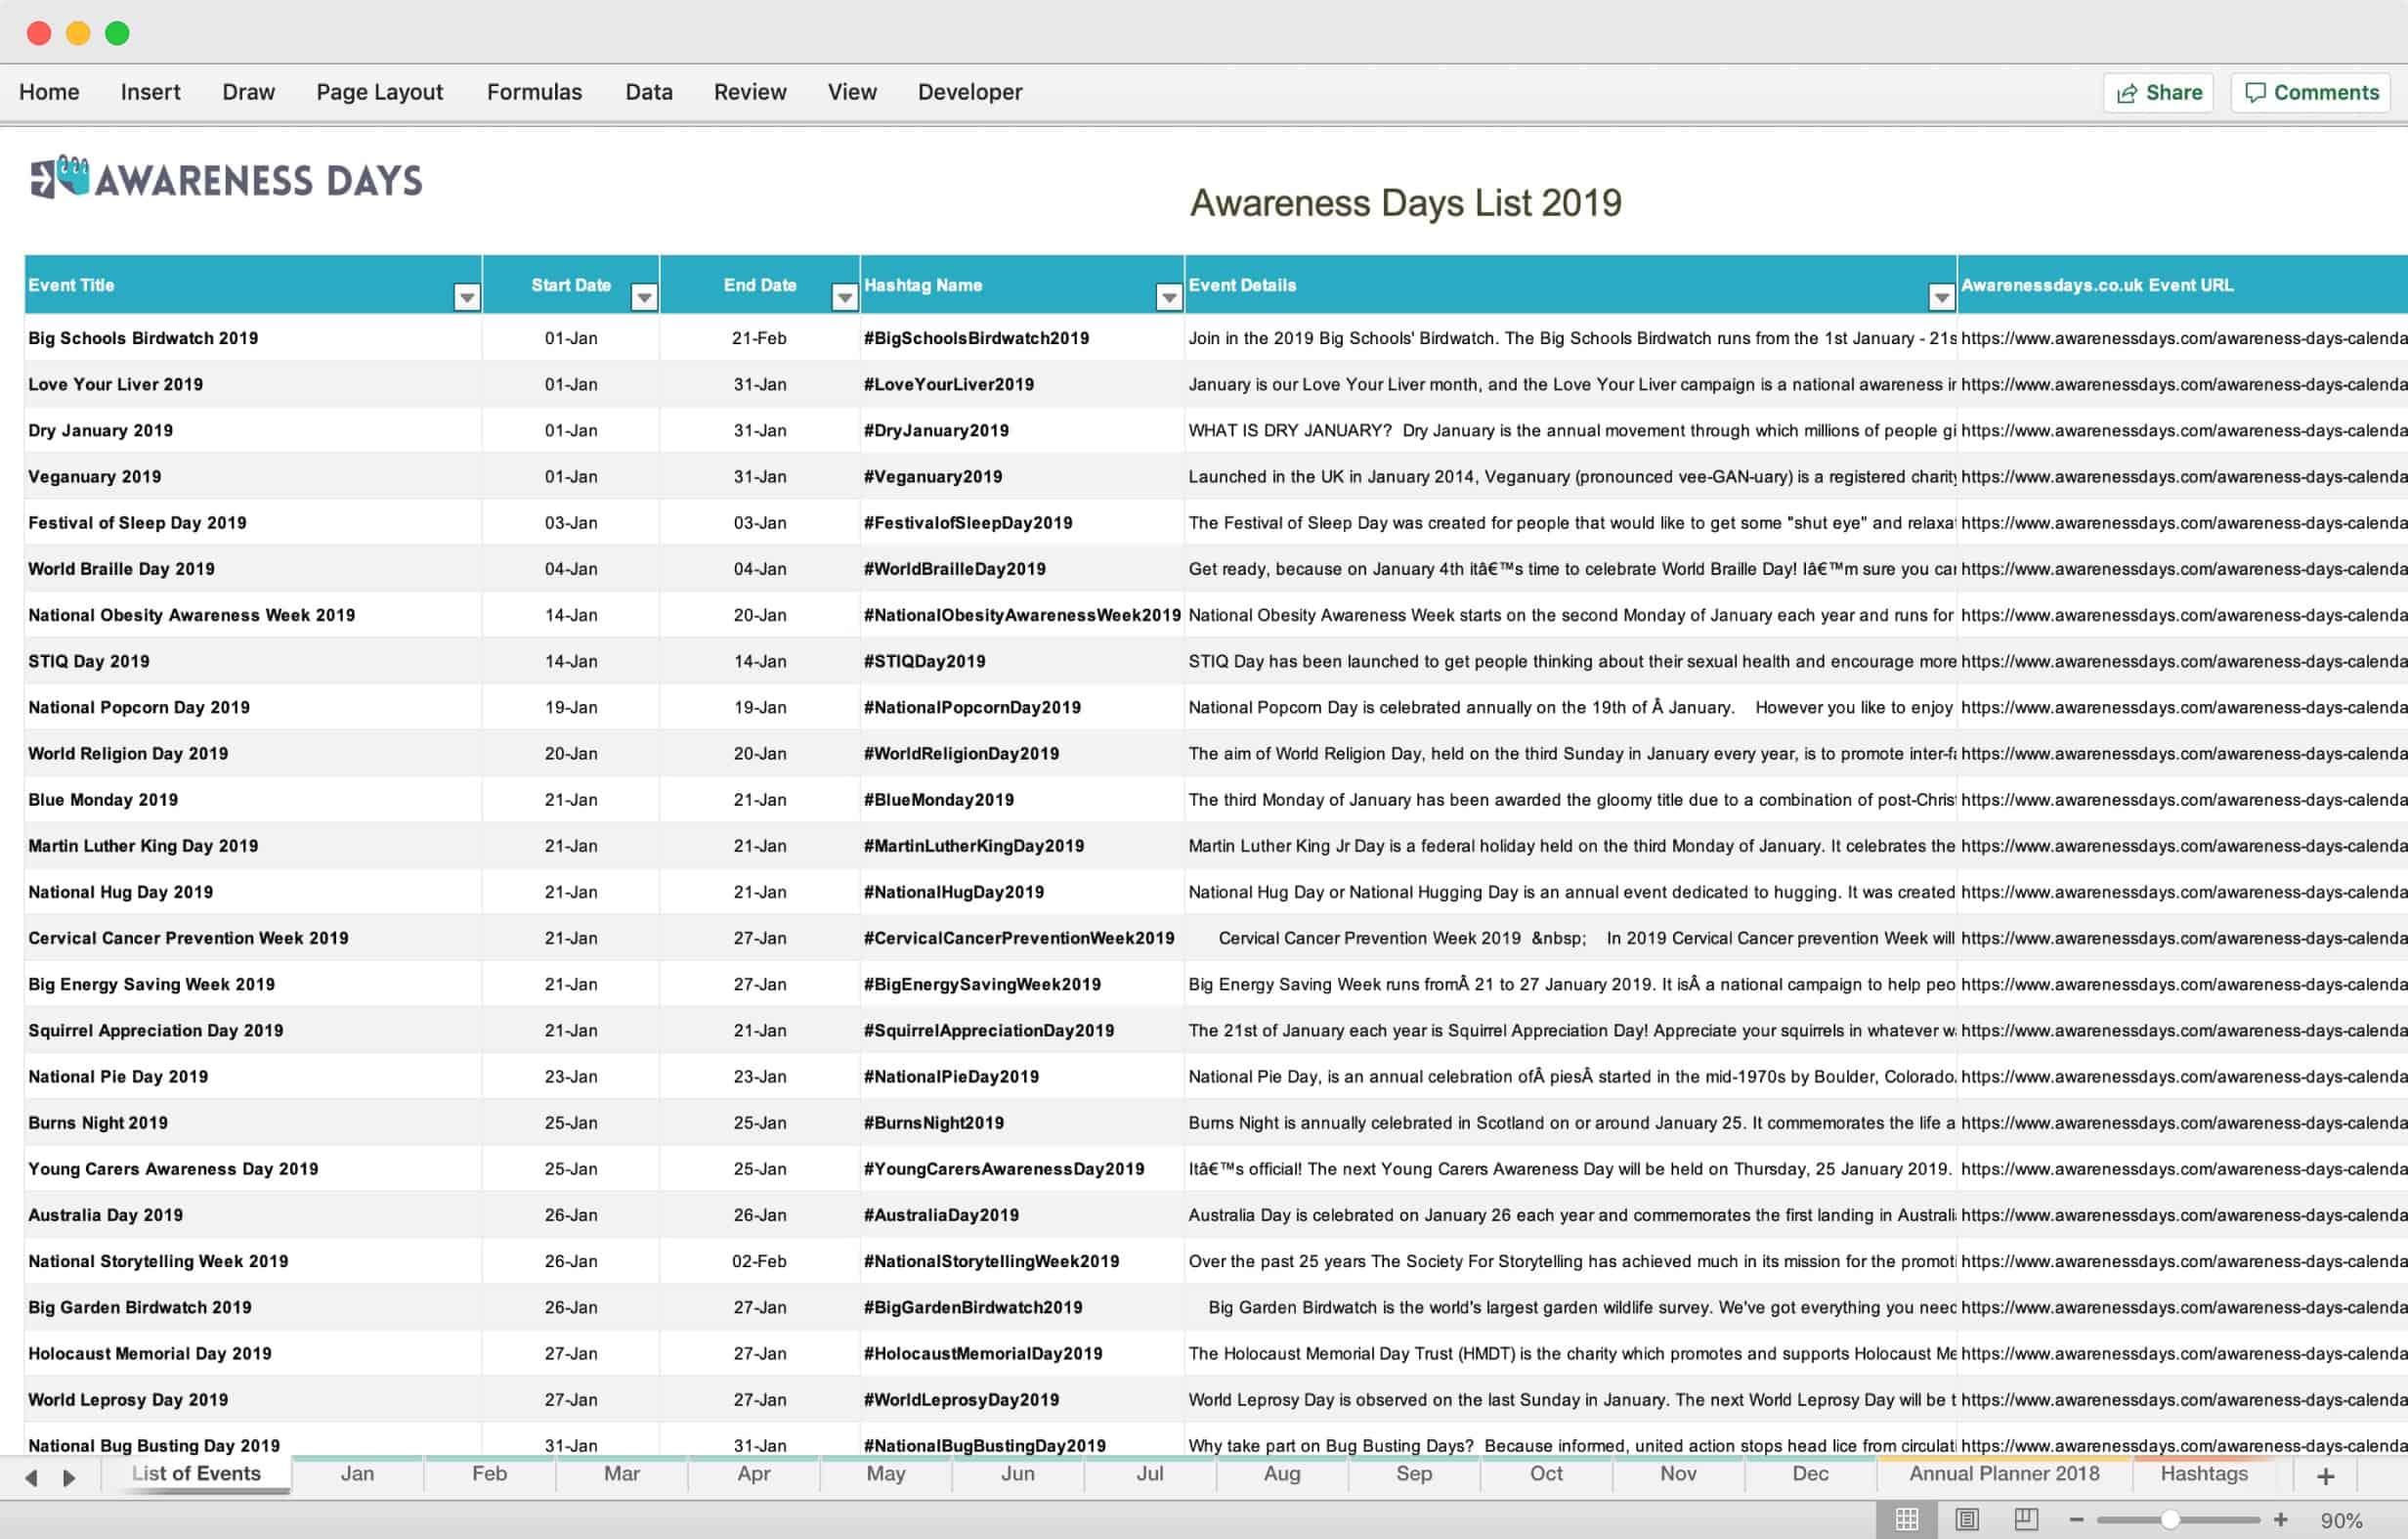Select Love Your Liver 2019 cell

tap(253, 384)
